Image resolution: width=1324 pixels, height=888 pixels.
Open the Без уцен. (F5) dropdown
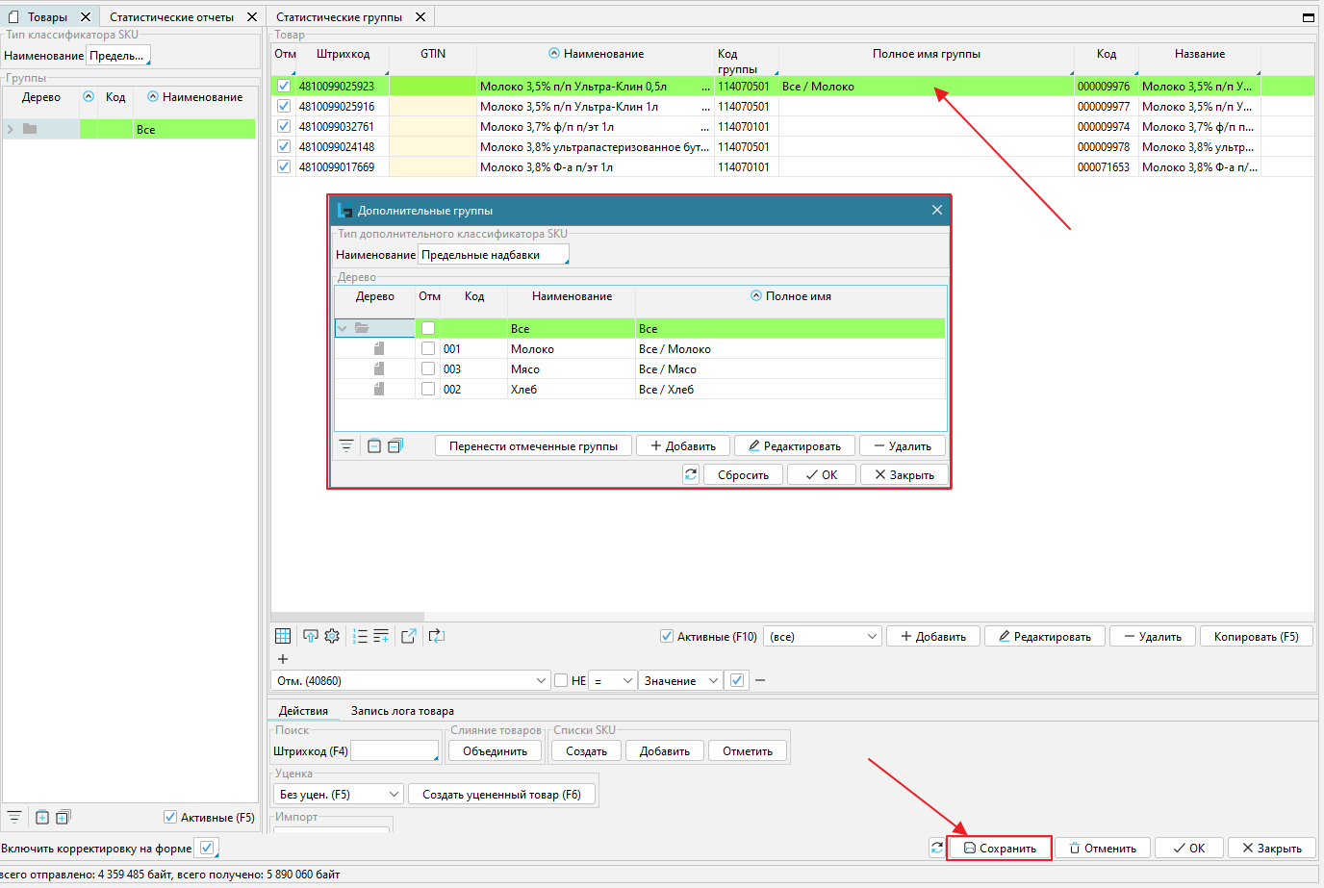338,794
